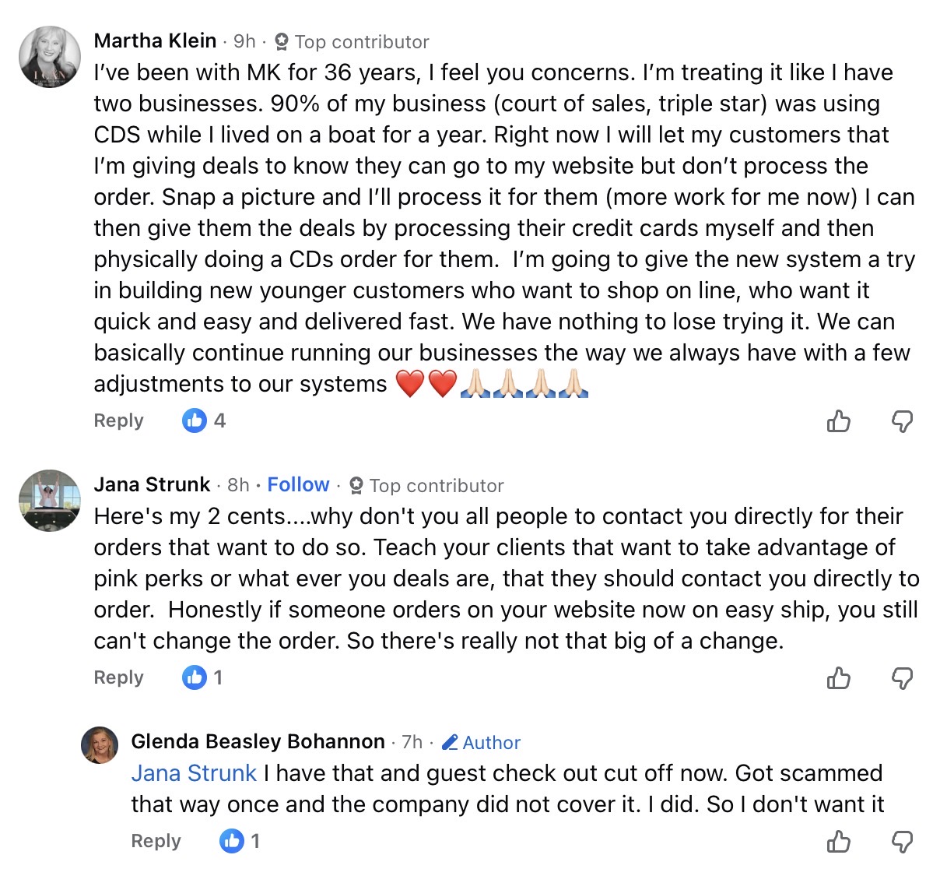Image resolution: width=940 pixels, height=876 pixels.
Task: Reply to Martha Klein's comment
Action: pyautogui.click(x=118, y=420)
